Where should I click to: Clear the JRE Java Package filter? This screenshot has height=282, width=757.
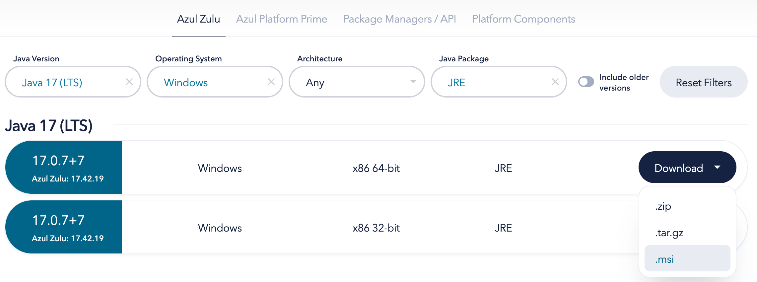(x=555, y=82)
